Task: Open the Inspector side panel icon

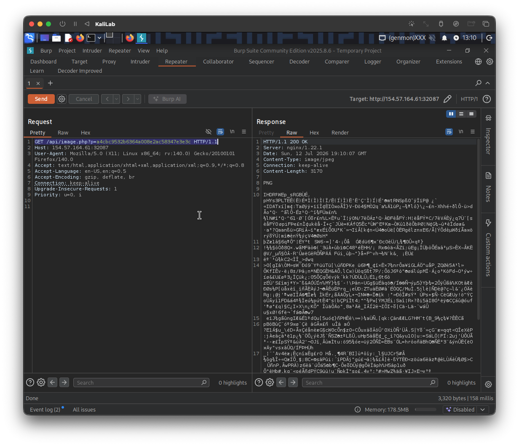Action: [x=488, y=118]
